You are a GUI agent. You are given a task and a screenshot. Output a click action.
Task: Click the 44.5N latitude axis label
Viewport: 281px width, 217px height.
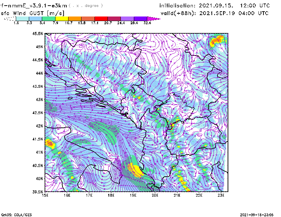coord(38,60)
